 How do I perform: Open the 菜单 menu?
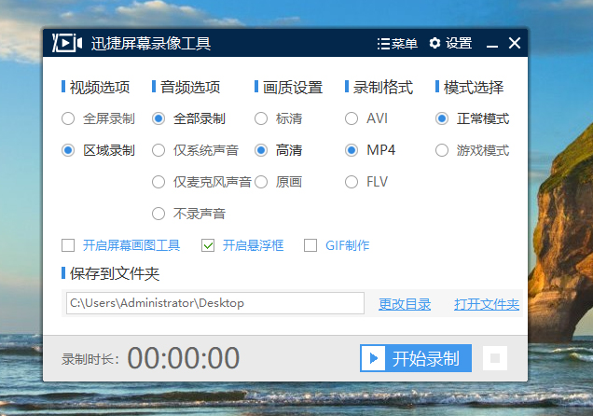click(x=397, y=44)
